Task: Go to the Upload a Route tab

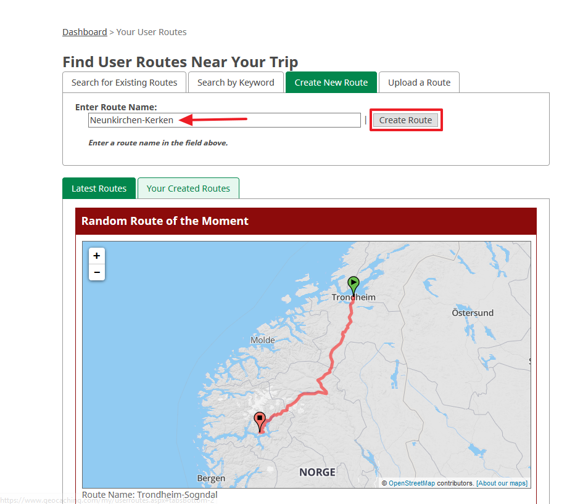Action: click(x=419, y=83)
